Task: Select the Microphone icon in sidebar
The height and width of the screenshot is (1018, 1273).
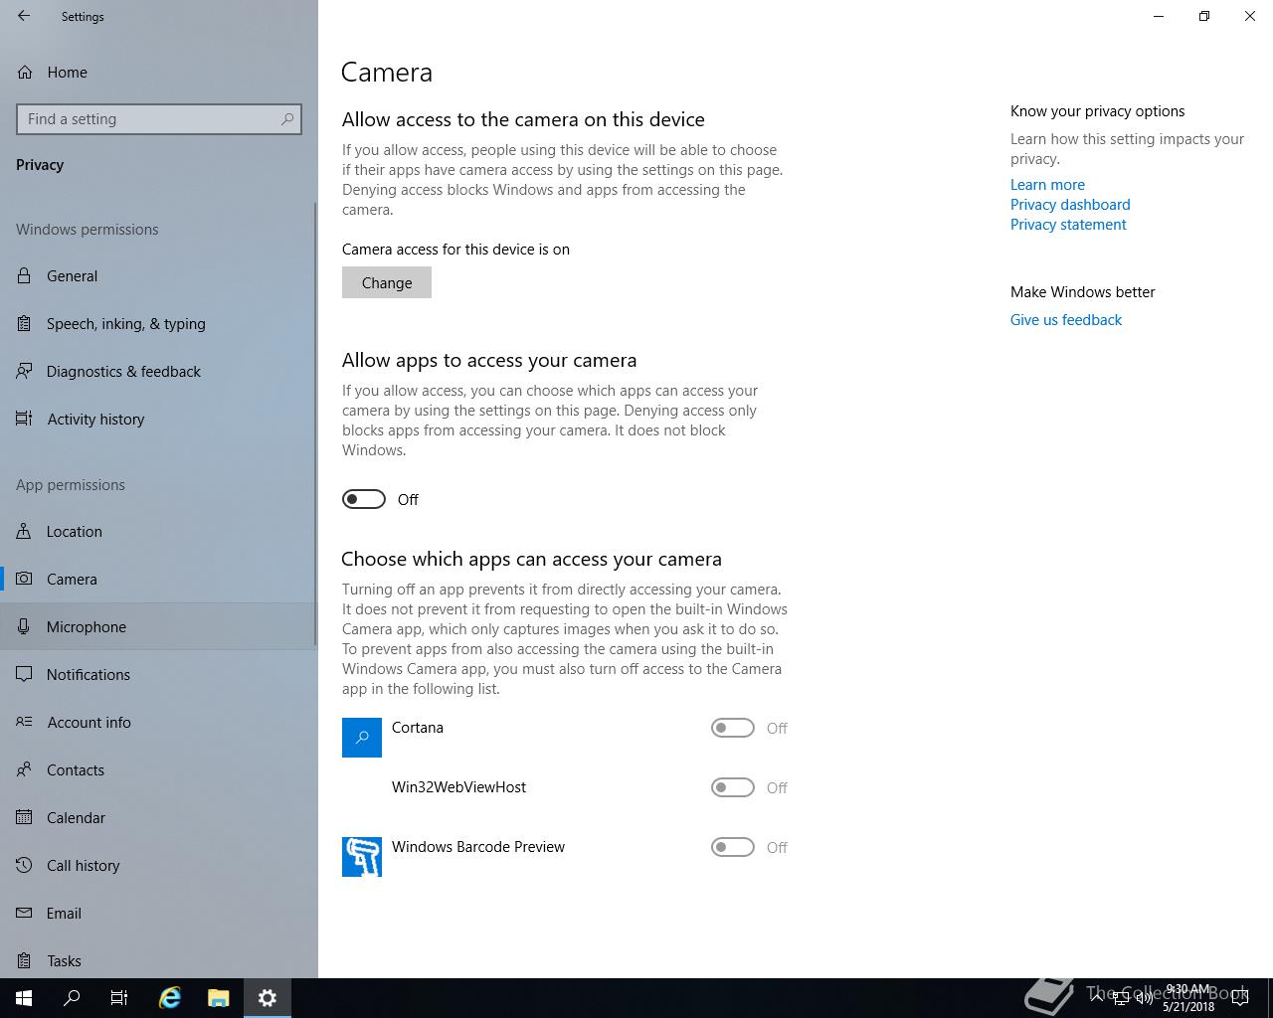Action: [24, 626]
